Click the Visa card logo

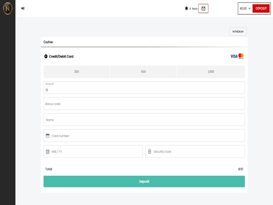click(x=234, y=56)
